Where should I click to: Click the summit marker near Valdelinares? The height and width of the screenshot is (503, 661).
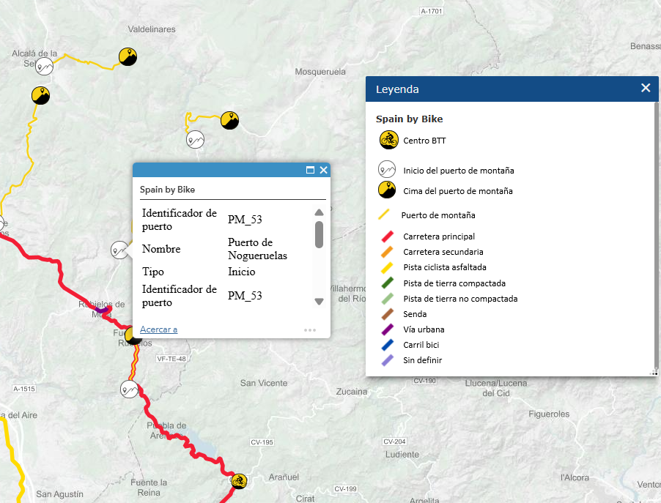click(x=128, y=56)
